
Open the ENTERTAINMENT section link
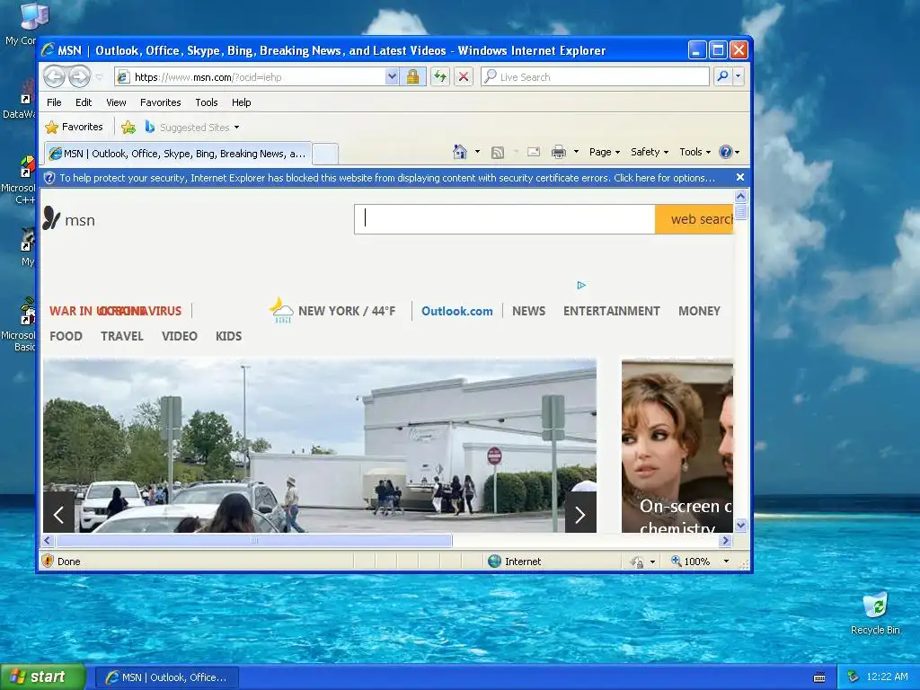click(611, 311)
